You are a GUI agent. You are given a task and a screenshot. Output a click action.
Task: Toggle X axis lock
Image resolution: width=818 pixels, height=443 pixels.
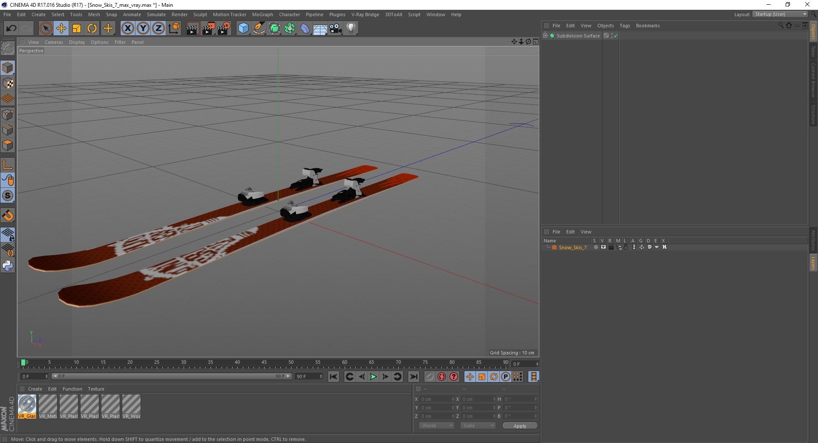tap(127, 29)
